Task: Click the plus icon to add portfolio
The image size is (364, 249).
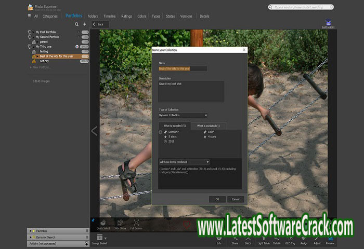Action: pos(85,24)
